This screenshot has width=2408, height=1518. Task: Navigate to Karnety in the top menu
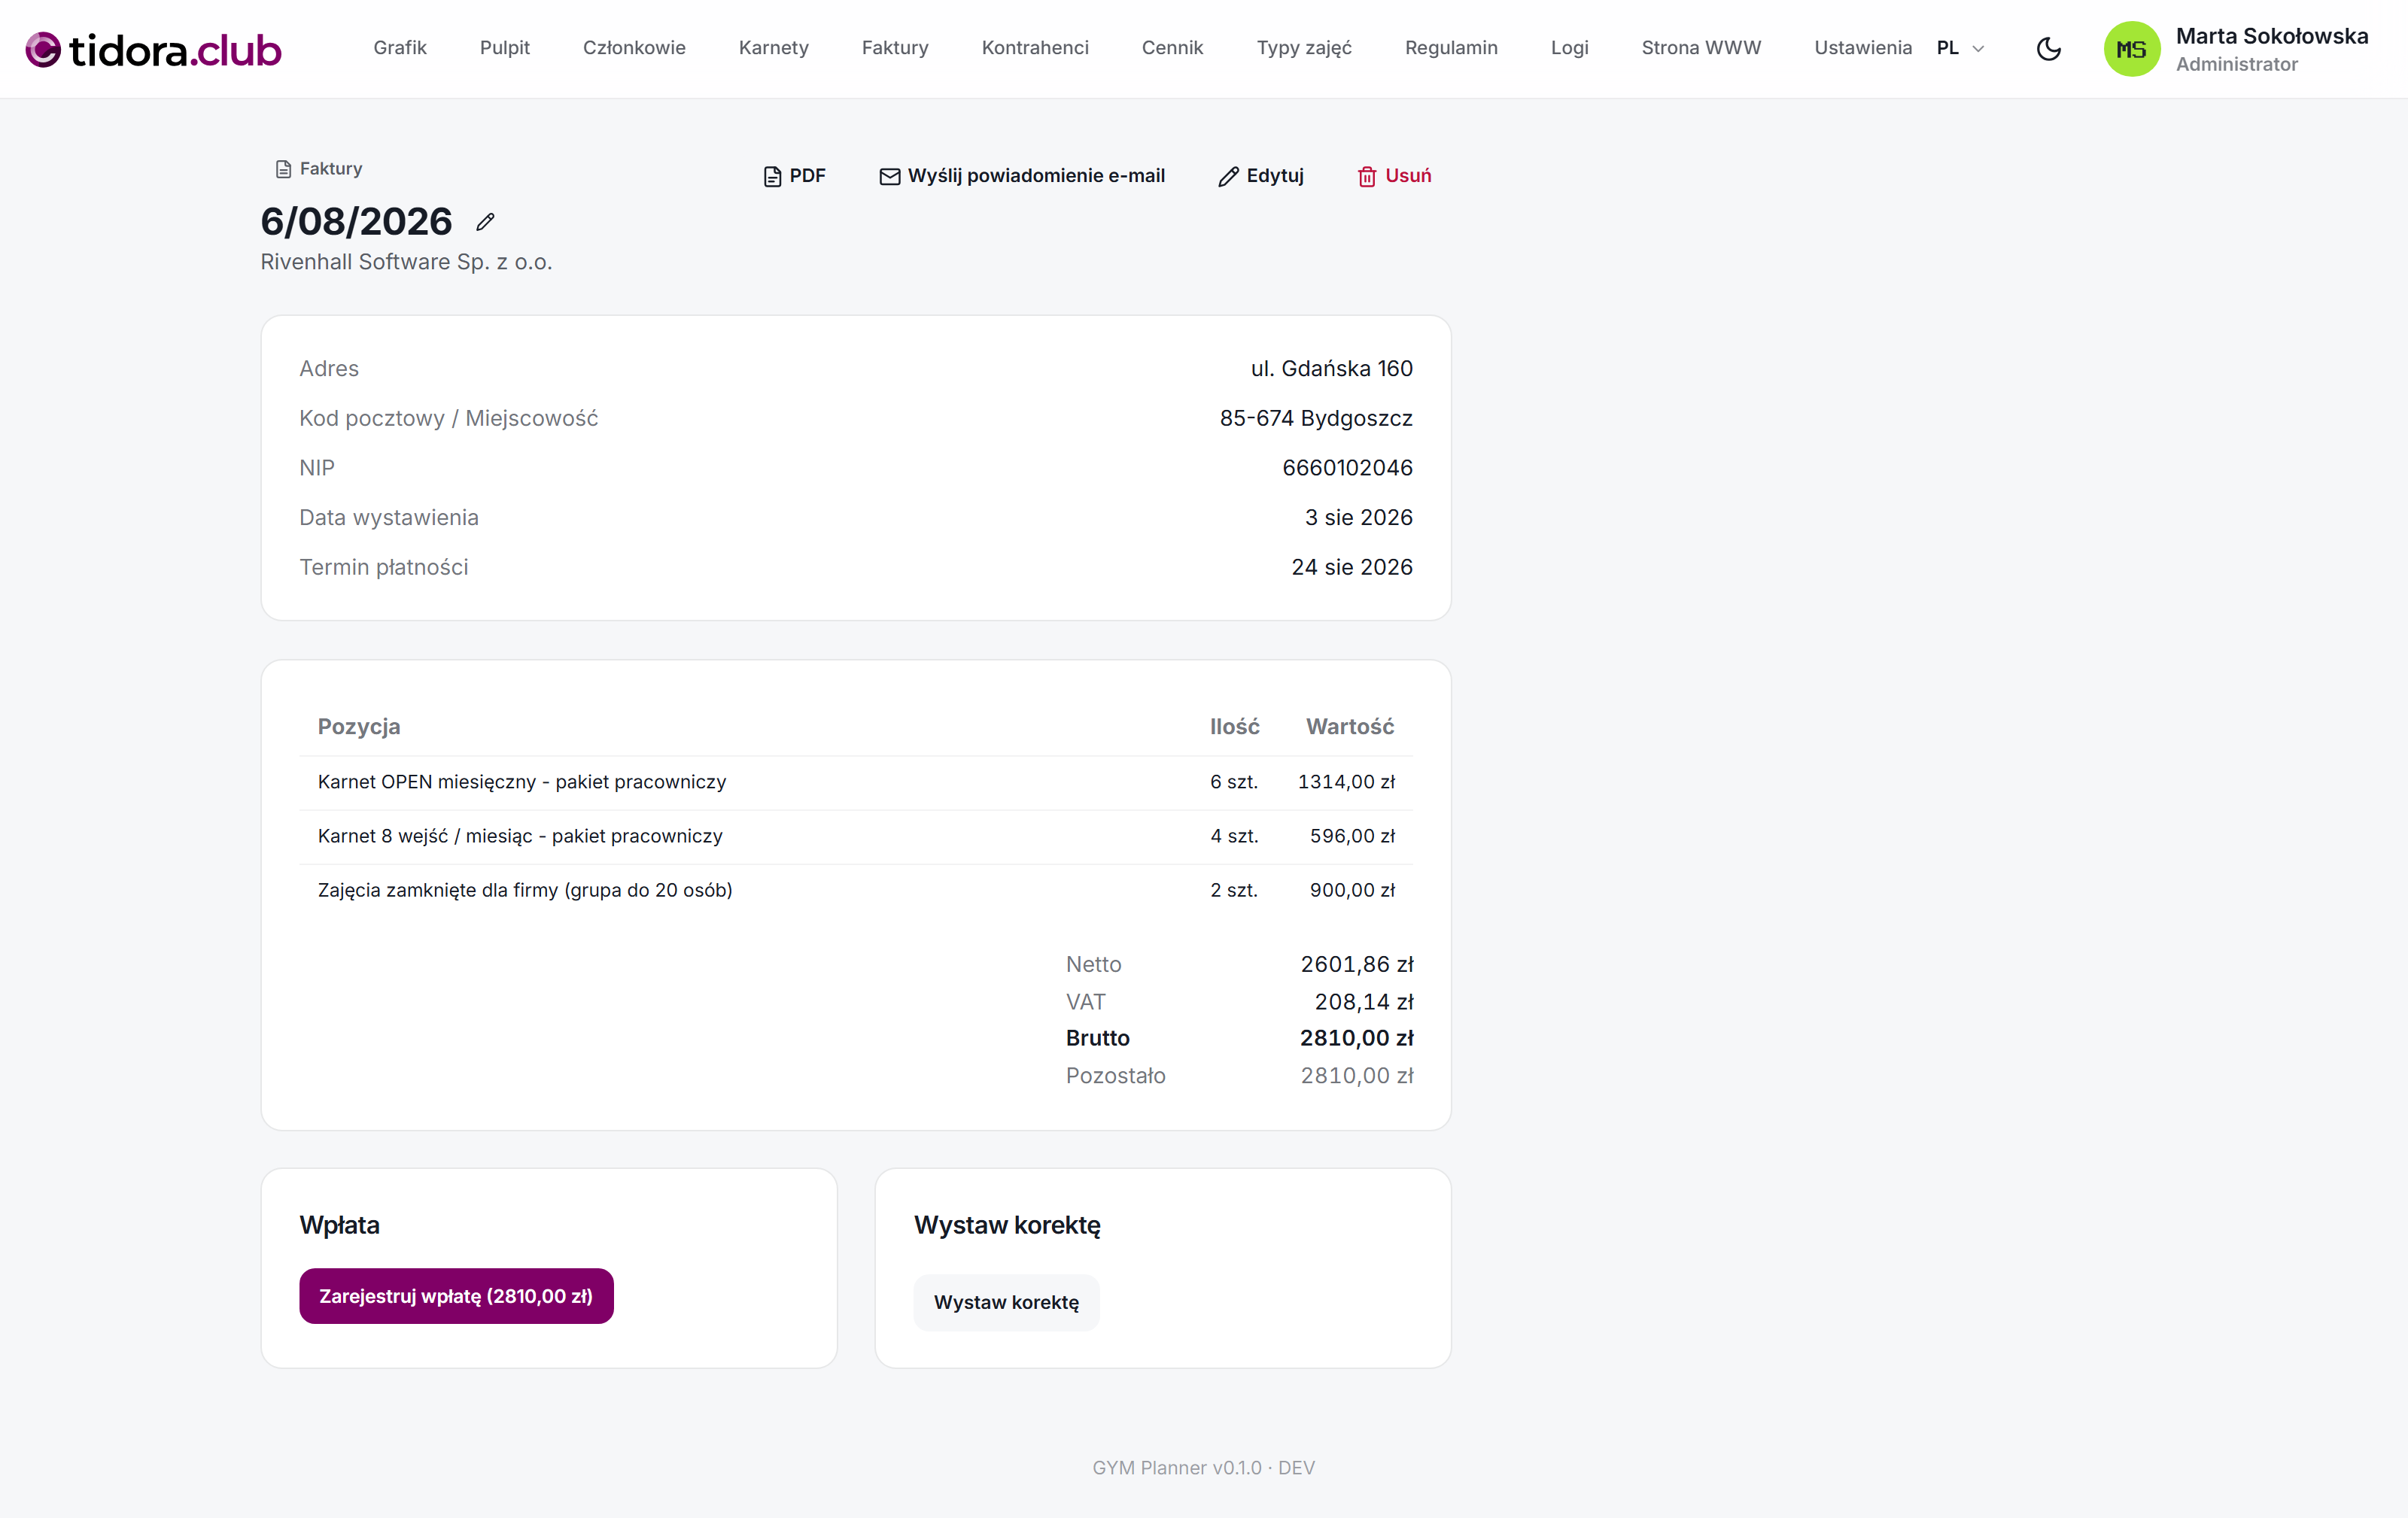(x=773, y=48)
